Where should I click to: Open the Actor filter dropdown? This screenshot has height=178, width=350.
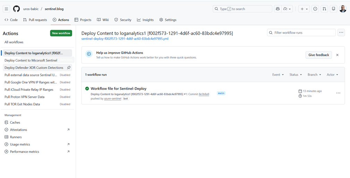(x=332, y=75)
